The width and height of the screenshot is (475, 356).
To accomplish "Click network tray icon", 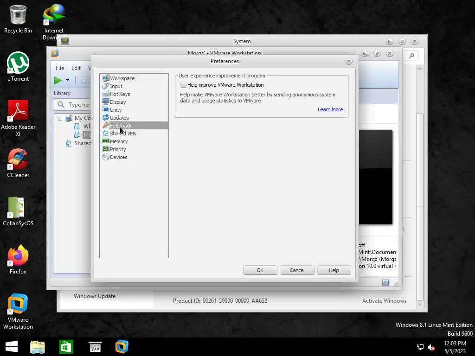I will [x=420, y=347].
